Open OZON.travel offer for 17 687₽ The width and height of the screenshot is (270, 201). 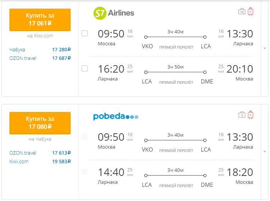coord(40,58)
